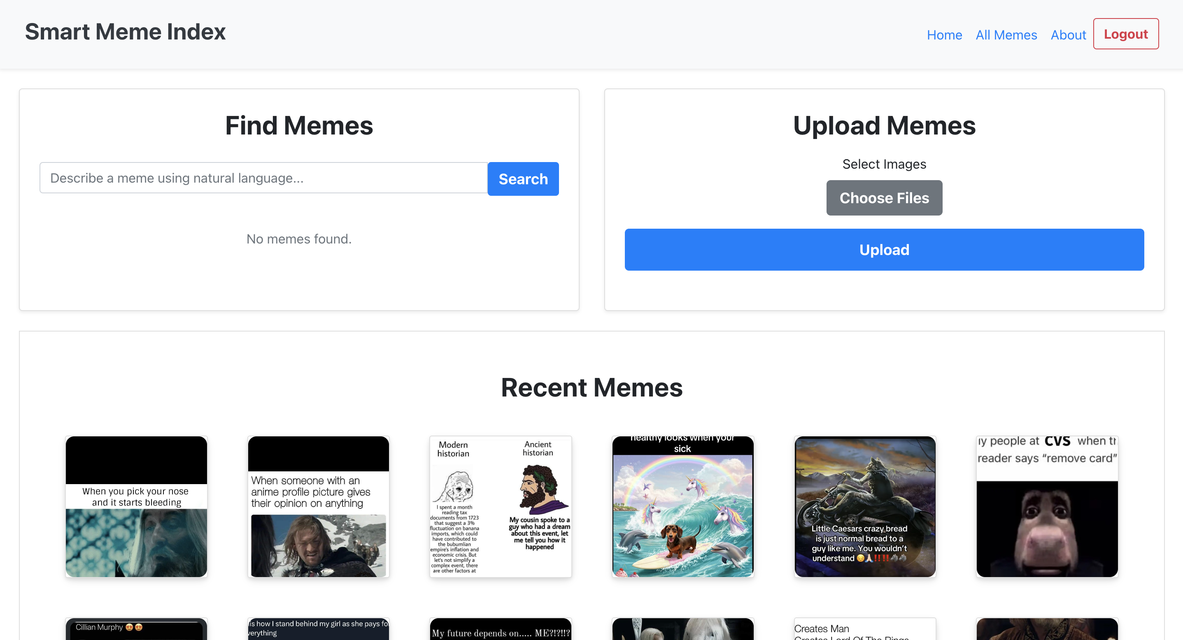Open the 'stand behind my girl' meme
1183x640 pixels.
point(318,629)
